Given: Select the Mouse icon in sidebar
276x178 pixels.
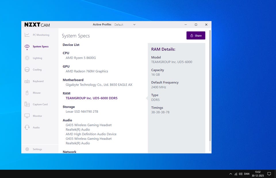Looking at the screenshot, I should (27, 93).
